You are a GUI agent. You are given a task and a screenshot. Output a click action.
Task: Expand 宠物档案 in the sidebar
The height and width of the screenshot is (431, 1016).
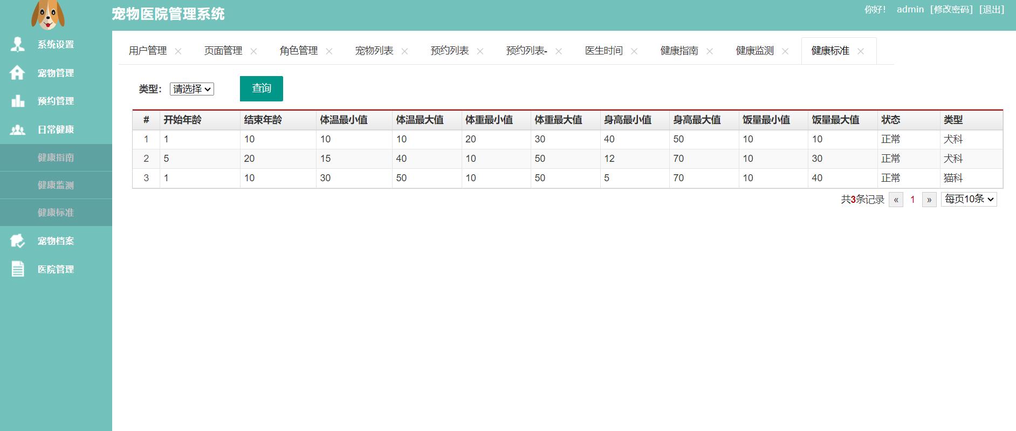(56, 241)
